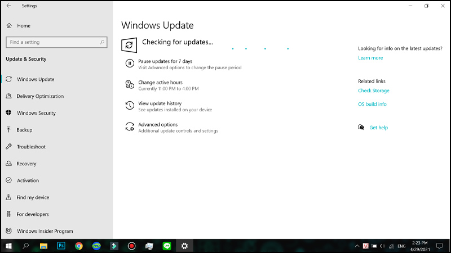Click the active hours clock icon
The height and width of the screenshot is (253, 451).
point(130,84)
